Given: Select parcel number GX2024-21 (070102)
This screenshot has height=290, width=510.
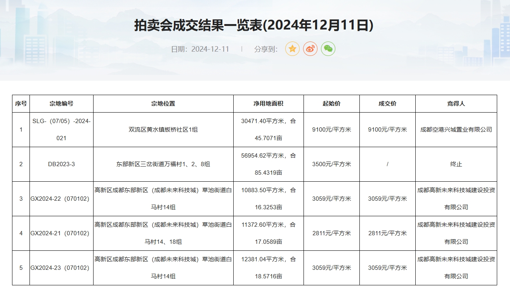Looking at the screenshot, I should tap(61, 233).
